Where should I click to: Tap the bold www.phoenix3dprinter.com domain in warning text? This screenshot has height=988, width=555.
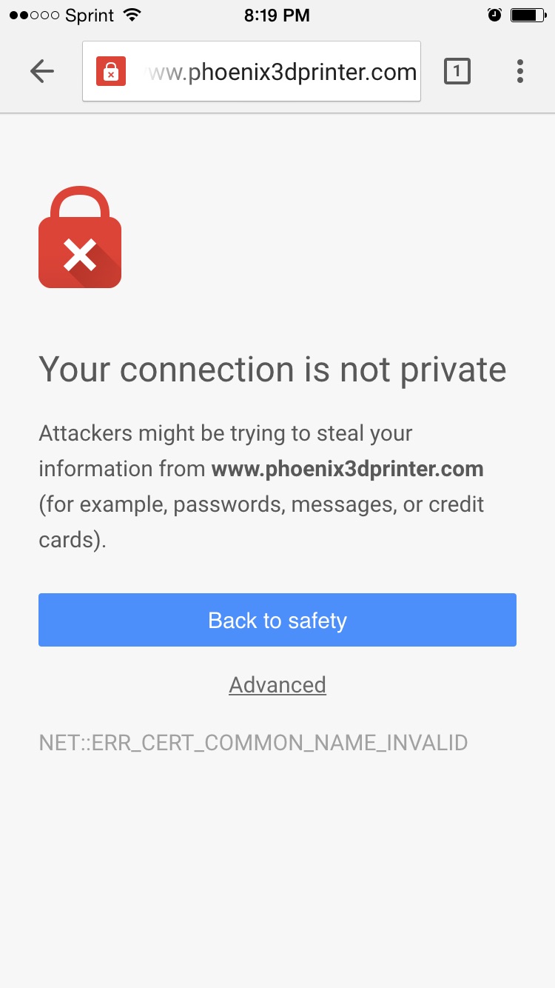347,469
